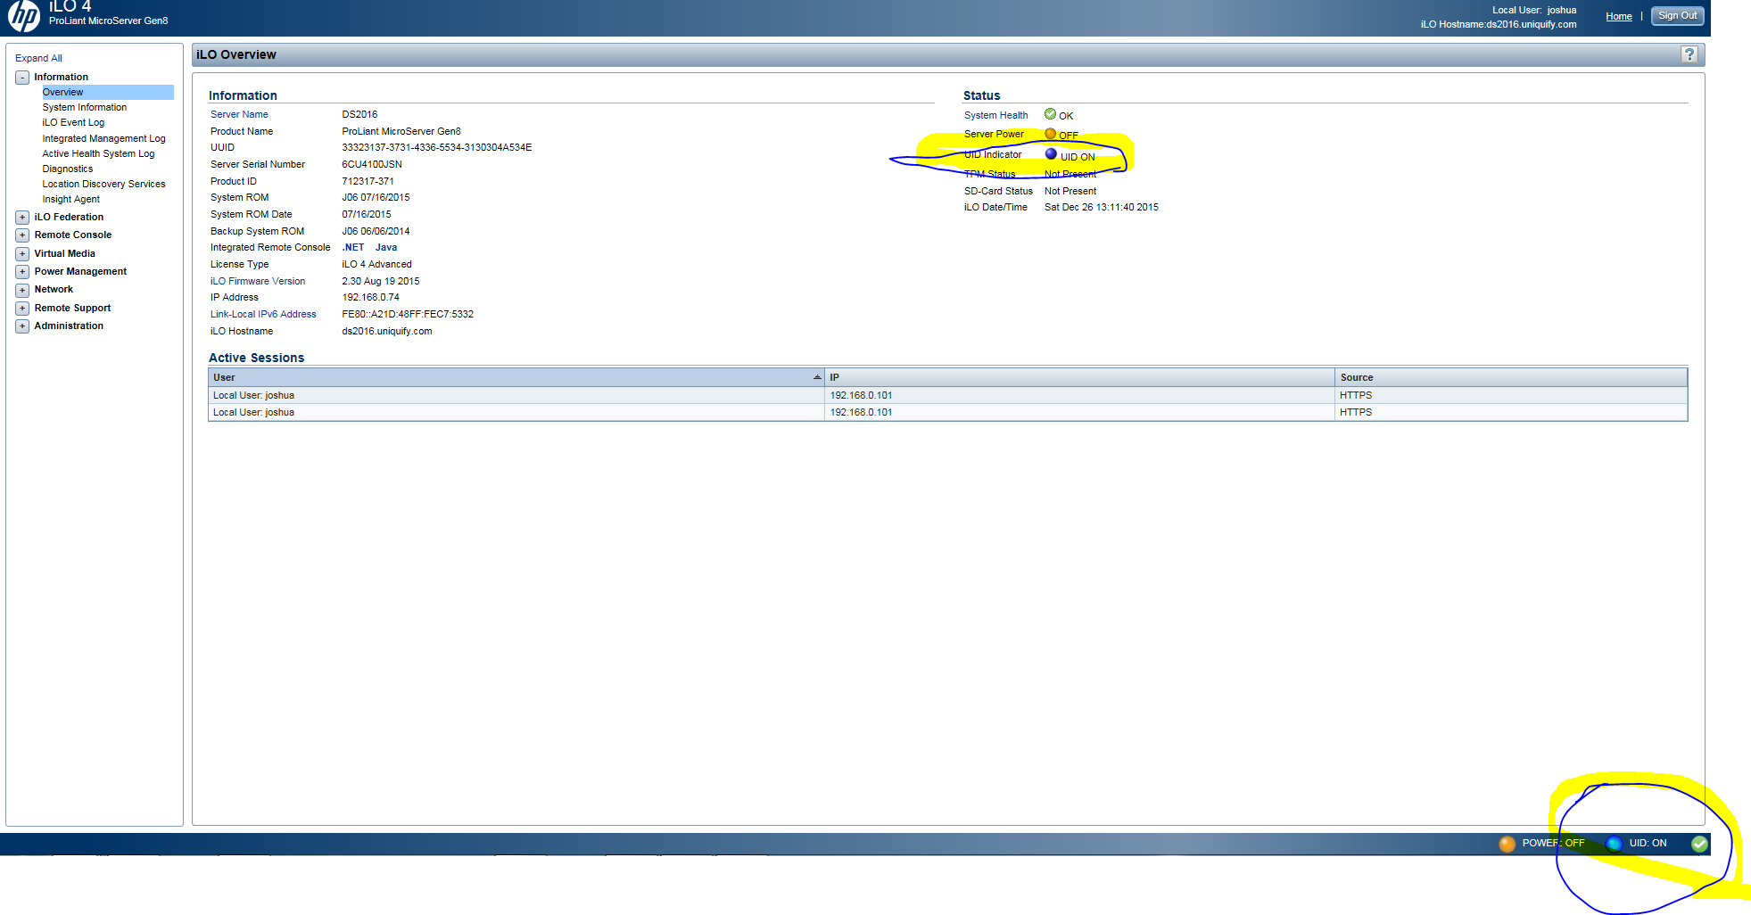Click serial number 6CU4100JSN
The height and width of the screenshot is (915, 1751).
click(x=372, y=164)
